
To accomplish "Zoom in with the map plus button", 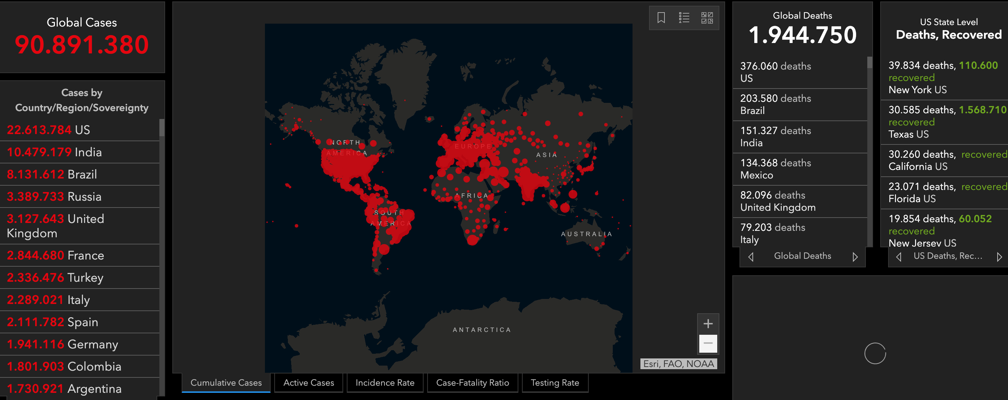I will pyautogui.click(x=708, y=323).
